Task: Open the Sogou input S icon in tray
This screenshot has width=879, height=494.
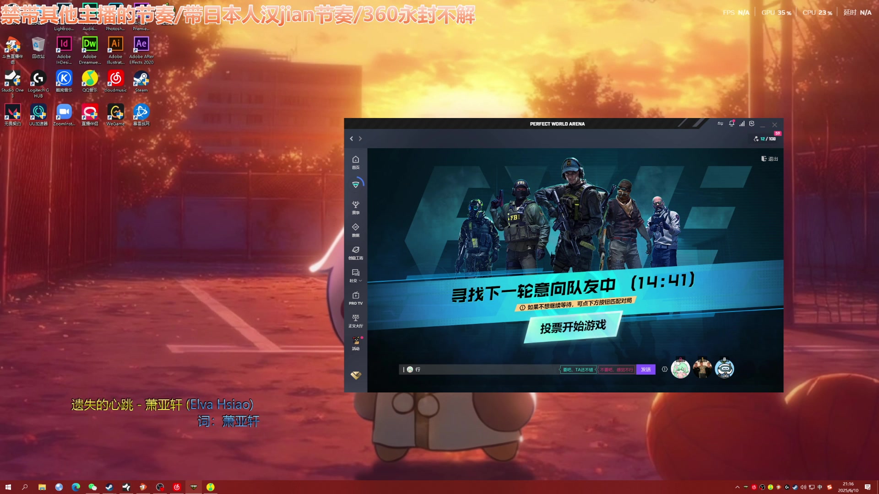Action: [829, 487]
